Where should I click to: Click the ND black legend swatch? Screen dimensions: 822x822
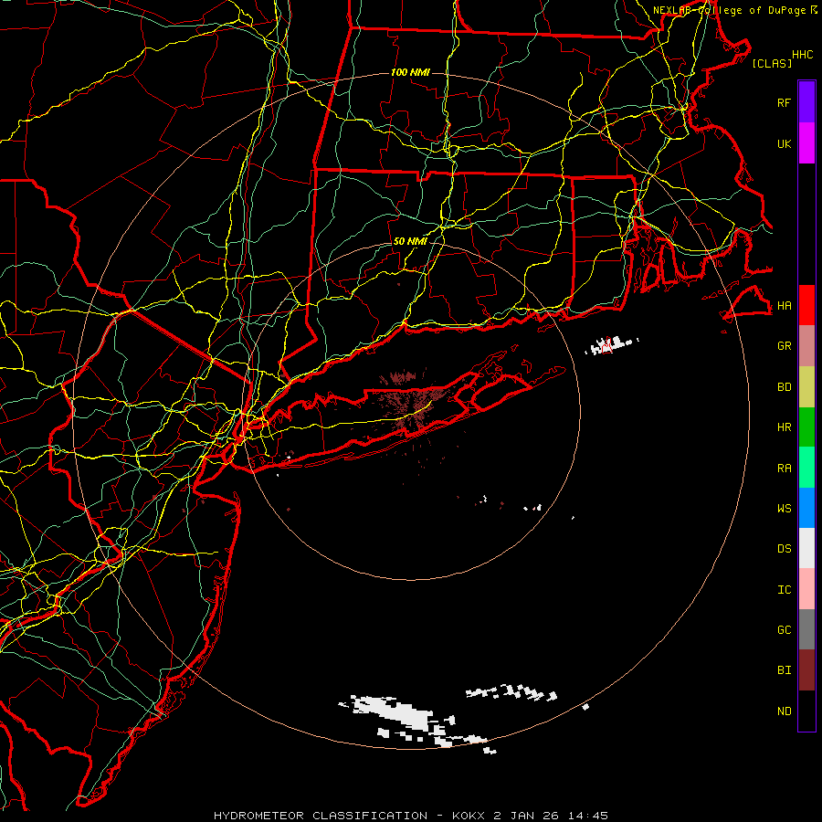coord(806,711)
